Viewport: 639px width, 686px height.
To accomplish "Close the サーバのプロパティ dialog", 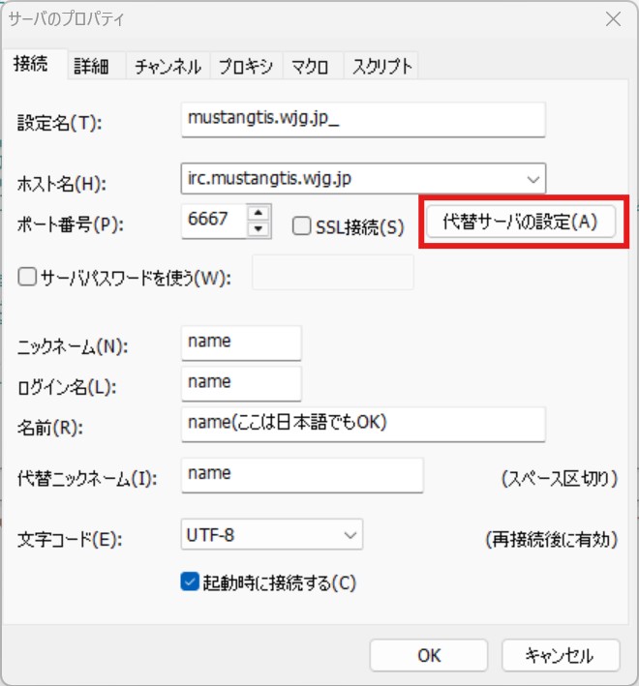I will point(613,18).
